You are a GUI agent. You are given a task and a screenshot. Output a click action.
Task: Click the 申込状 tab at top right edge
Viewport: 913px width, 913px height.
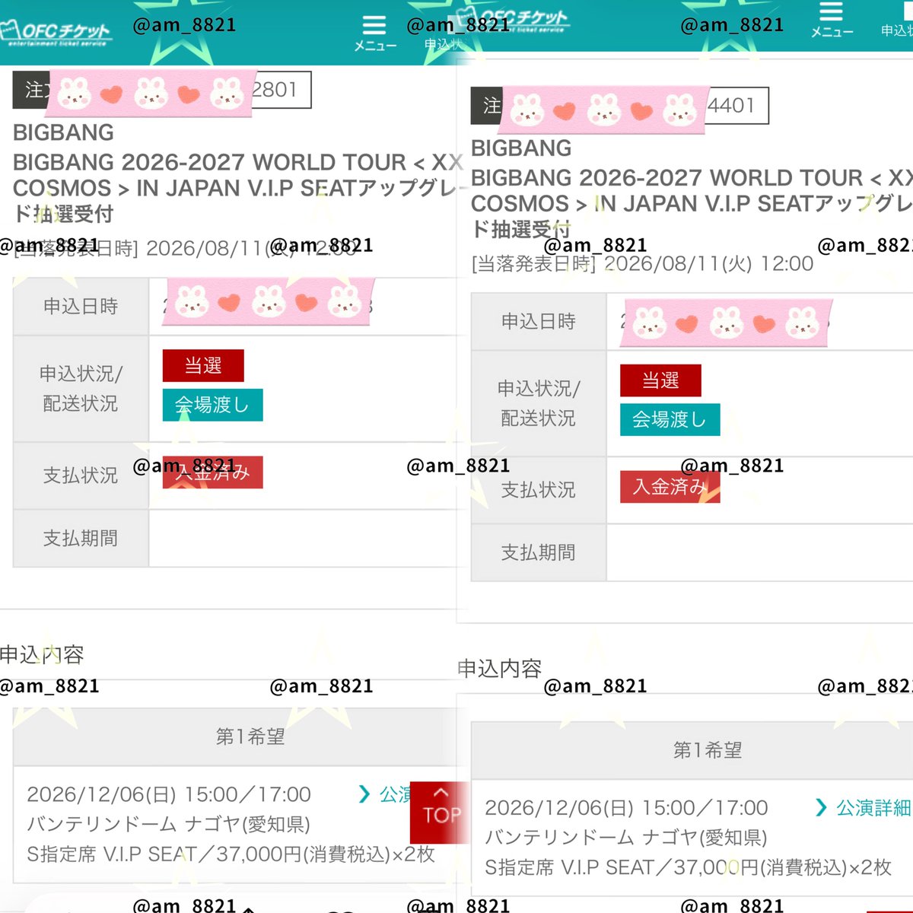(x=897, y=30)
